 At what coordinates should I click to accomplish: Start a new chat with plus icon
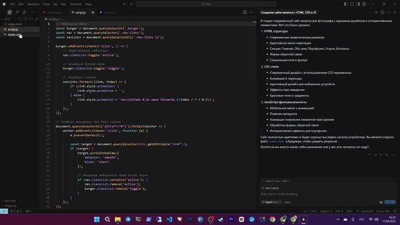click(376, 12)
